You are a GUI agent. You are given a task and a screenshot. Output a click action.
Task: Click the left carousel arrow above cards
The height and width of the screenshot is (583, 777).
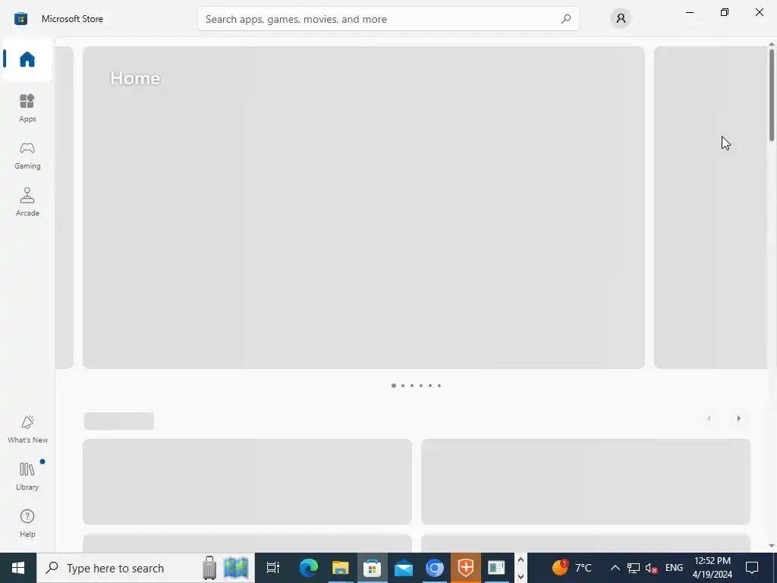[x=709, y=418]
